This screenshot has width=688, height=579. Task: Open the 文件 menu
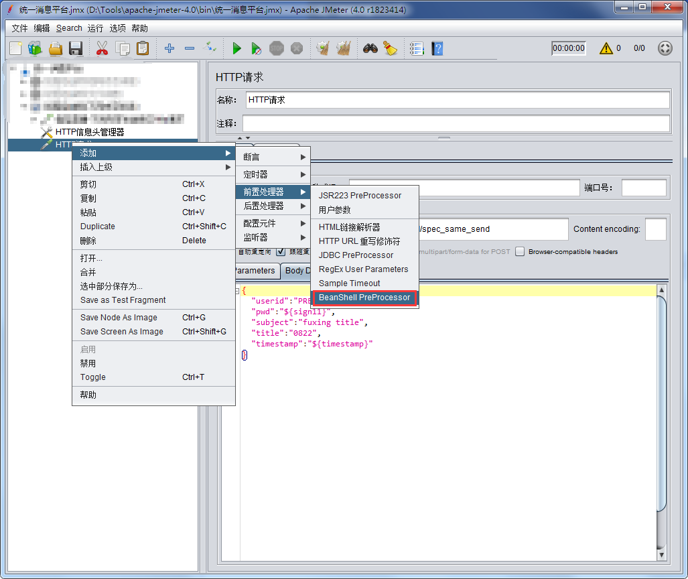click(19, 28)
